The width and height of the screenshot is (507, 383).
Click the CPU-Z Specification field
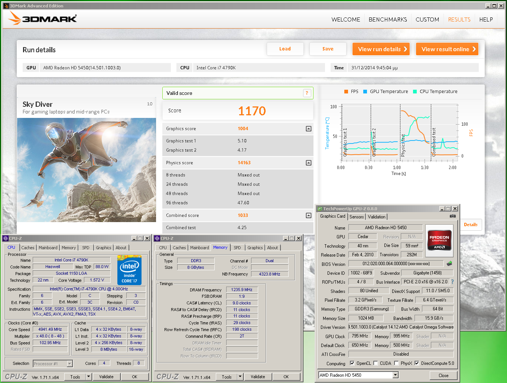(89, 289)
